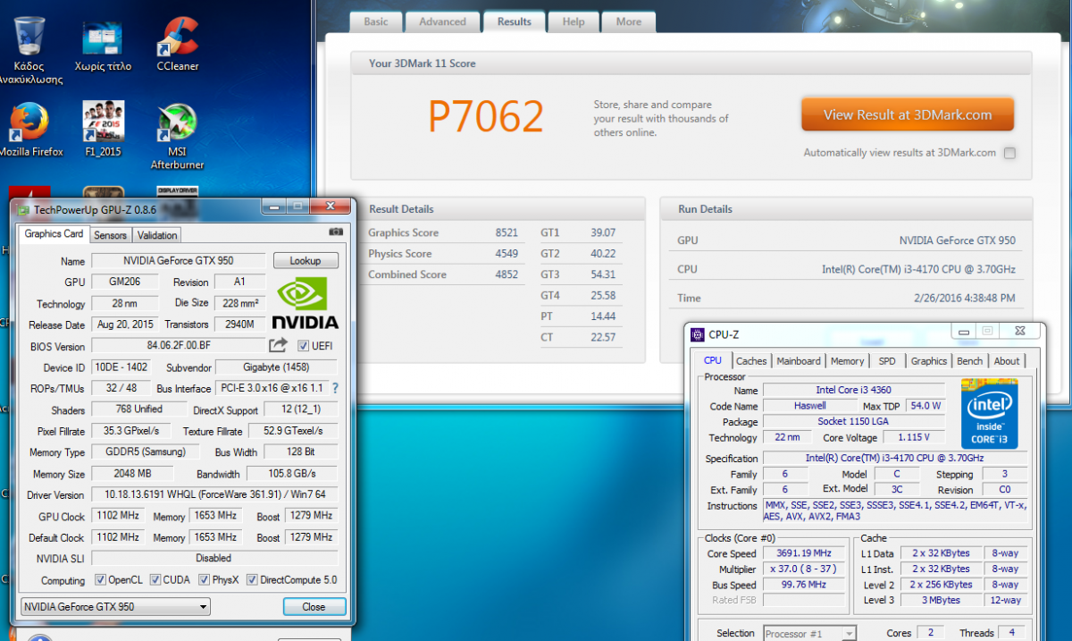Select the Graphics Card tab in GPU-Z

(54, 234)
